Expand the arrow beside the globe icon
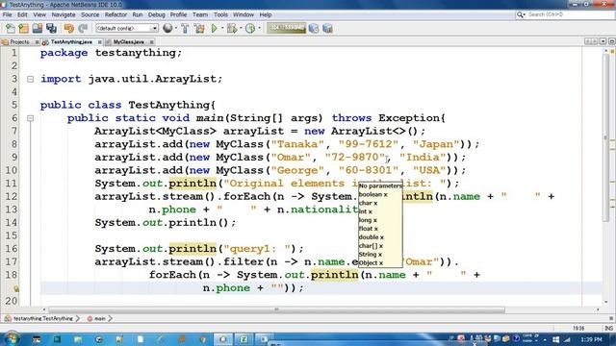Viewport: 616px width, 346px height. [175, 28]
